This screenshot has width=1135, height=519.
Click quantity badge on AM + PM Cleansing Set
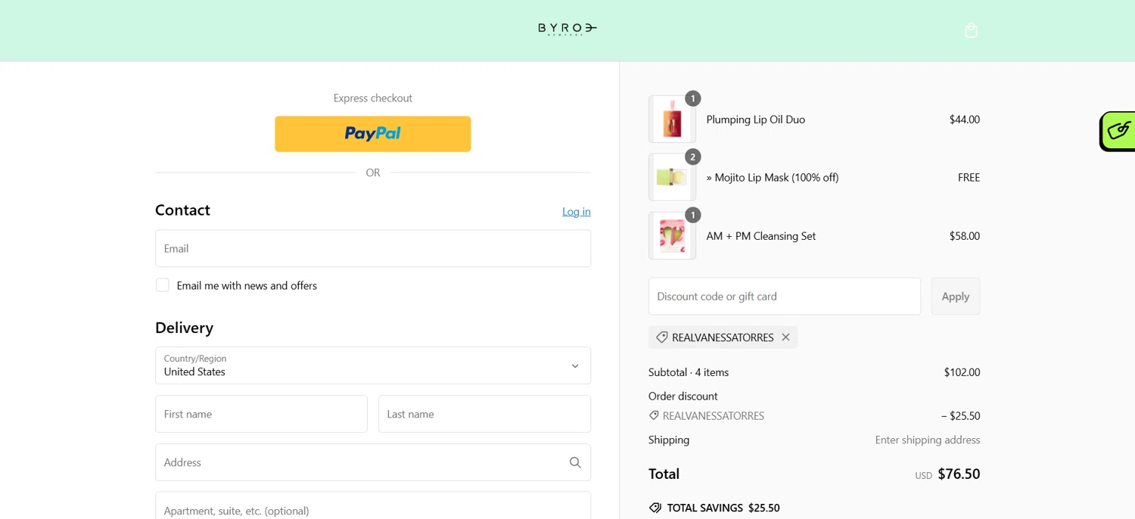click(x=692, y=215)
